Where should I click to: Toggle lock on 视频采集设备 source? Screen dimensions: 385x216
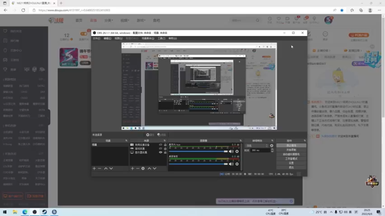point(165,145)
